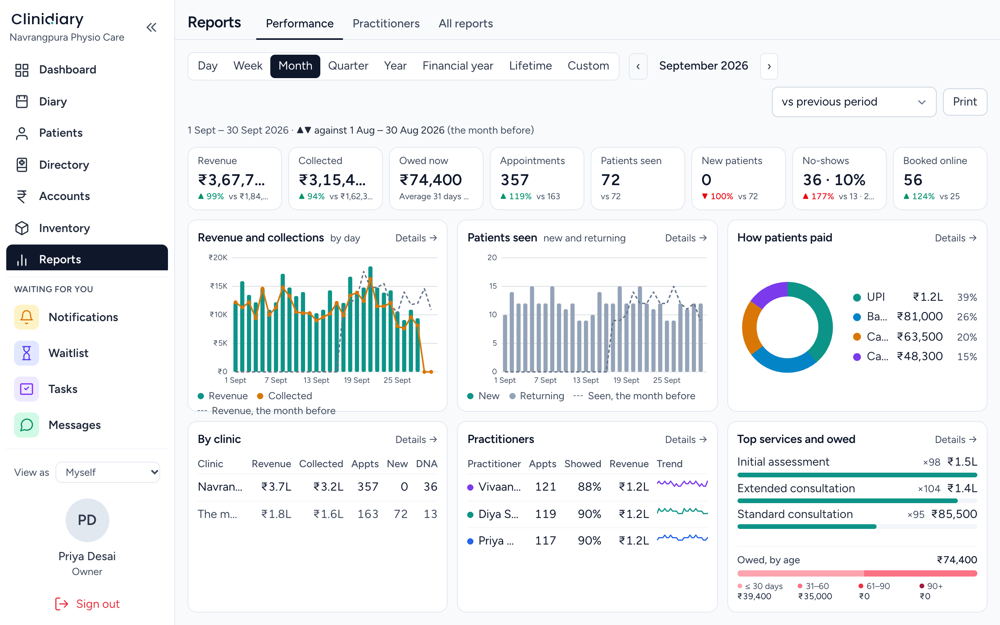The height and width of the screenshot is (625, 1000).
Task: Open Details for Top services and owed
Action: tap(956, 439)
